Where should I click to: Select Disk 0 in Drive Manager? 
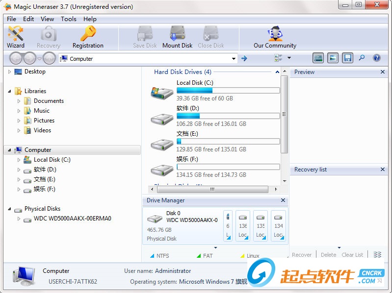coord(183,225)
